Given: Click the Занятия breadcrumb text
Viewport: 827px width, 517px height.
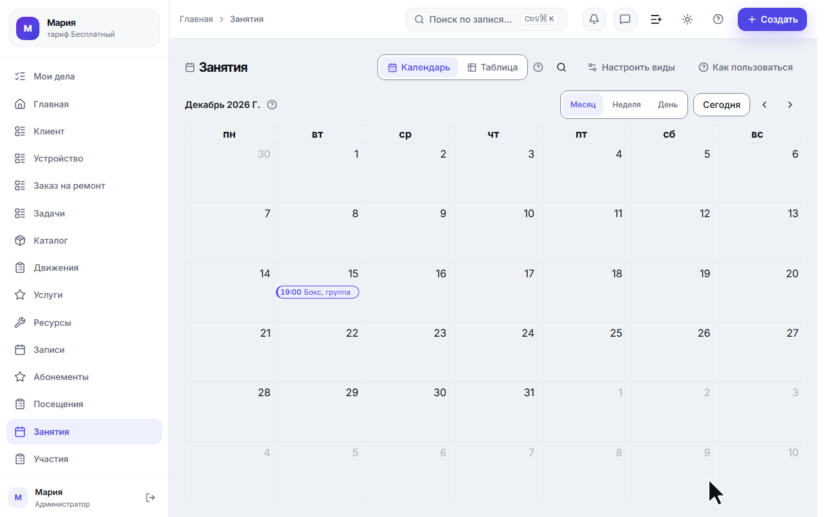Looking at the screenshot, I should click(247, 19).
